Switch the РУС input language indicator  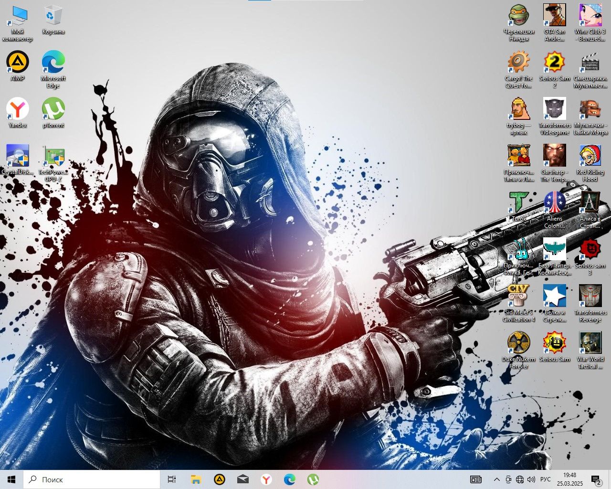[x=546, y=479]
